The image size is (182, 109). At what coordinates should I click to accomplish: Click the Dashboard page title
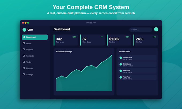tap(62, 29)
